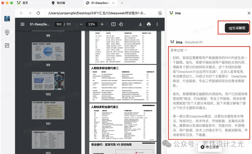Print the PDF document
The width and height of the screenshot is (252, 154).
[149, 24]
